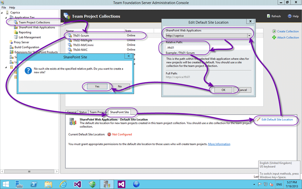This screenshot has height=189, width=302.
Task: Click the green Create Collection icon
Action: tap(274, 31)
